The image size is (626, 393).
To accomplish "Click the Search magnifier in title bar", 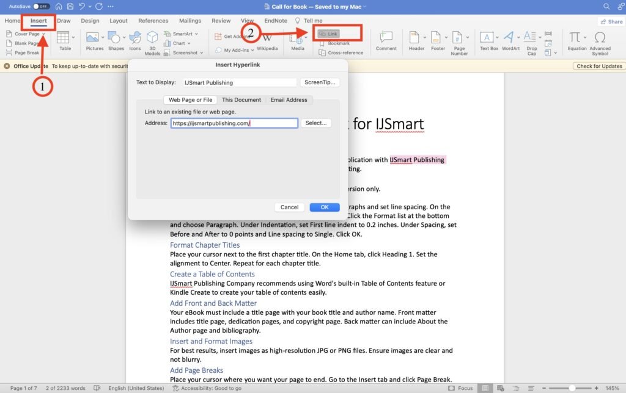I will [606, 6].
